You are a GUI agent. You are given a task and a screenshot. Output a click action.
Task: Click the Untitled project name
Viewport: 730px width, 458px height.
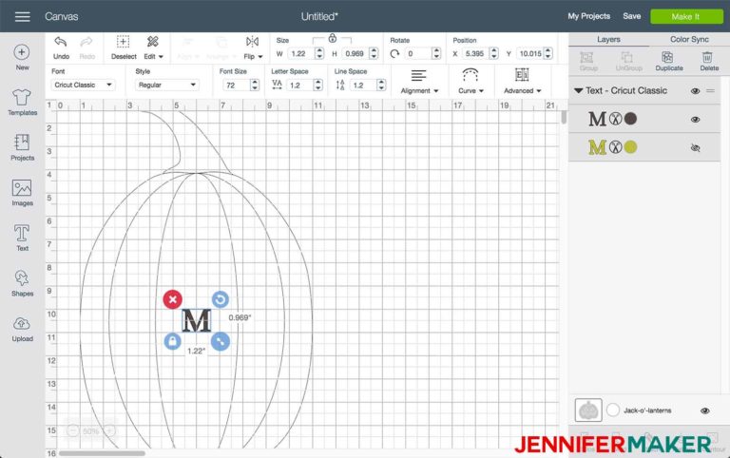[x=319, y=17]
